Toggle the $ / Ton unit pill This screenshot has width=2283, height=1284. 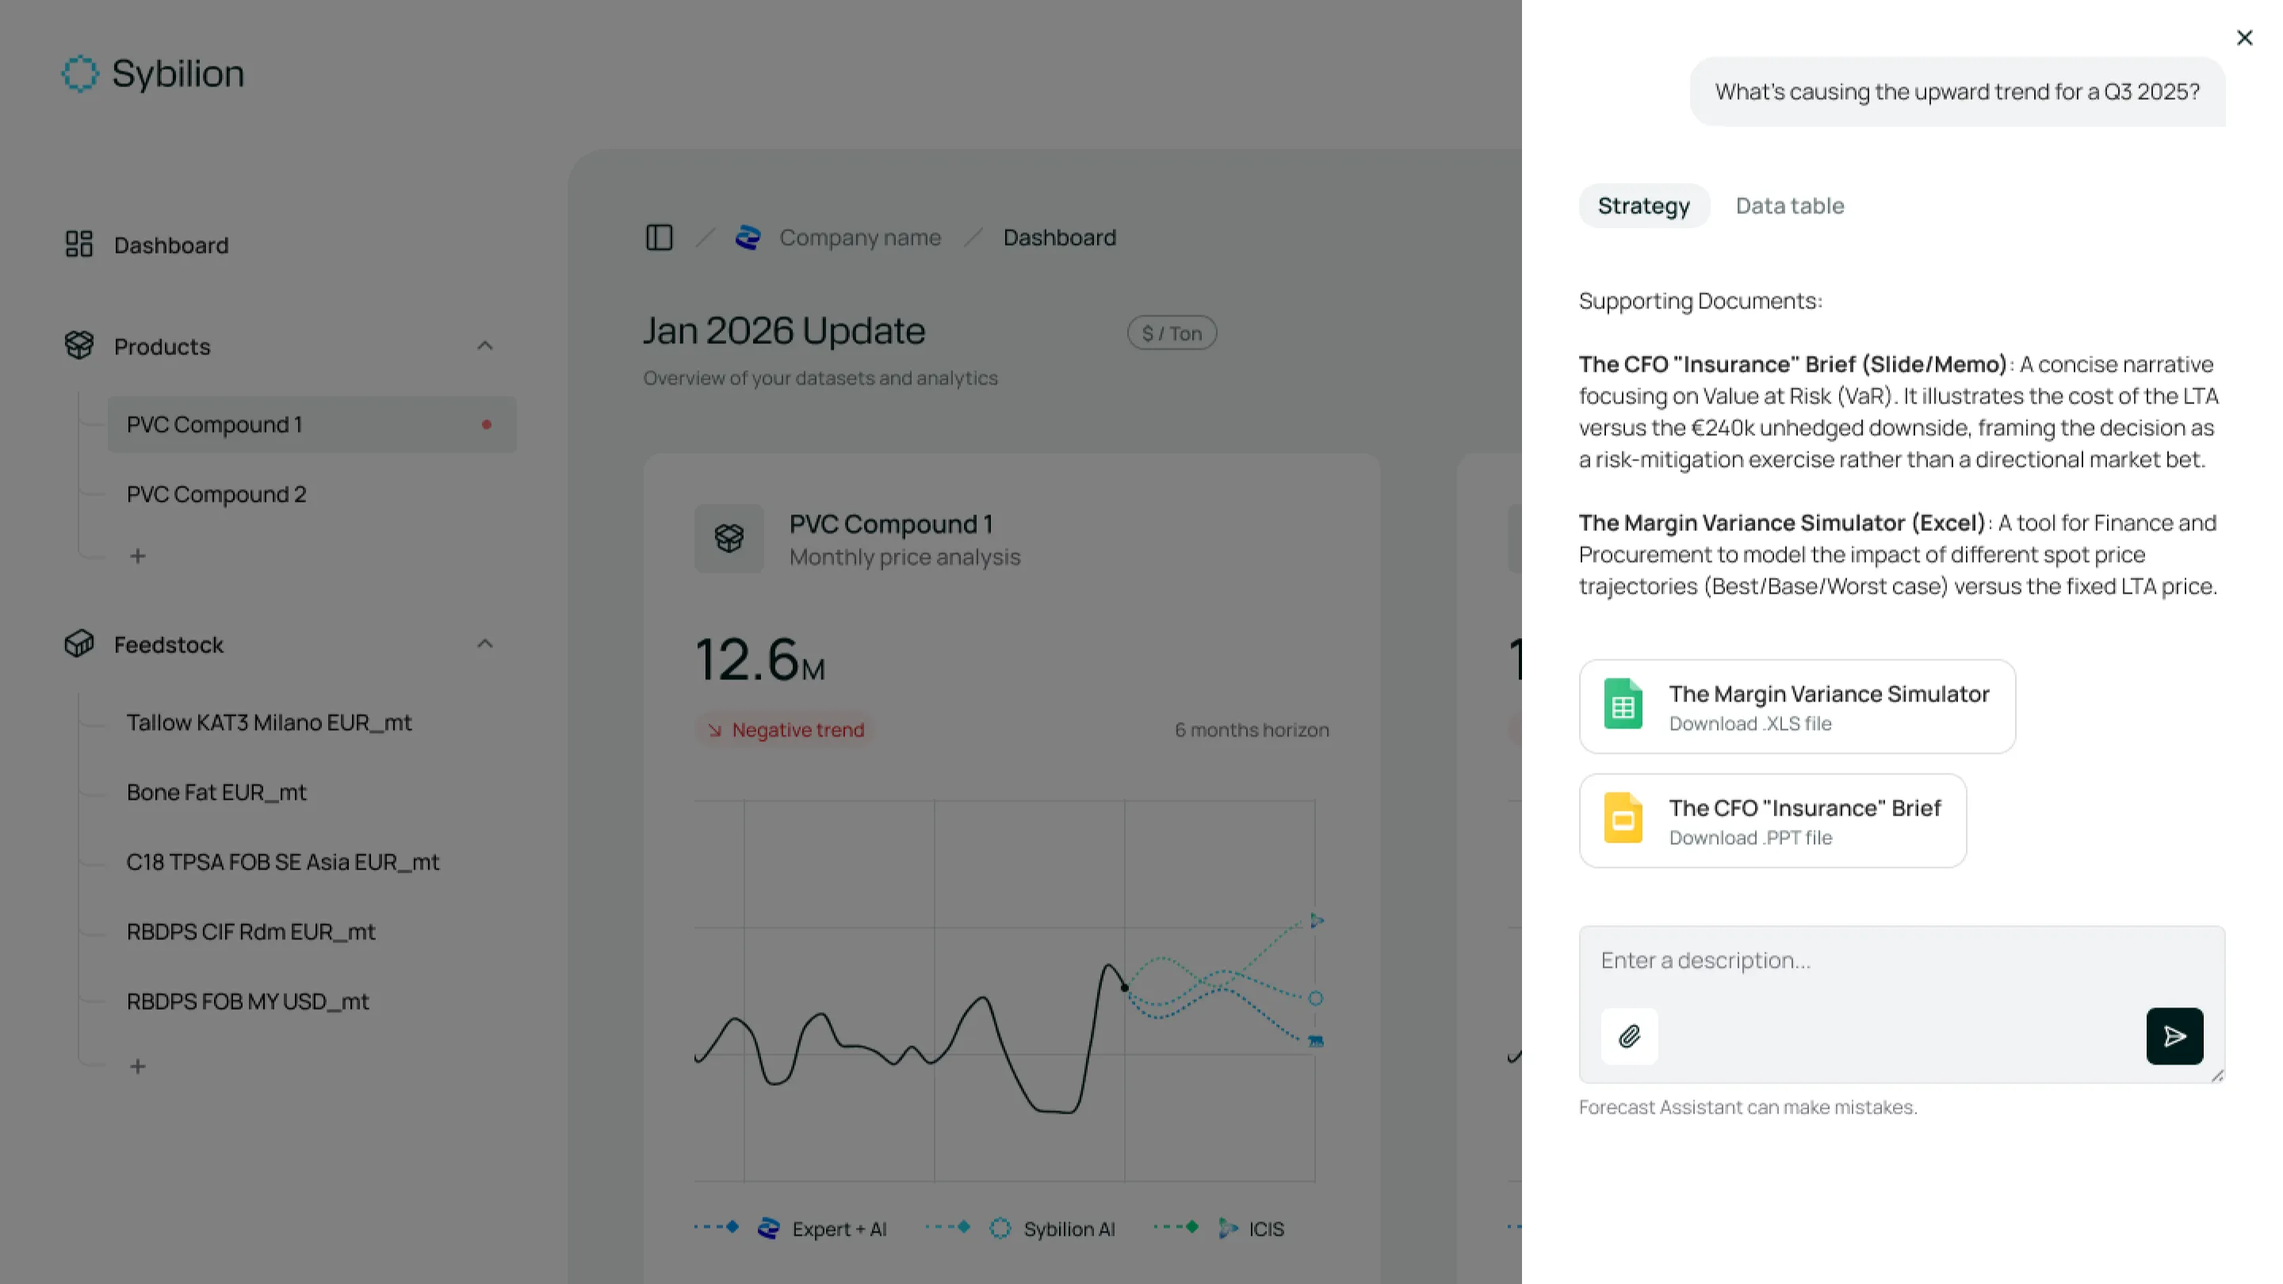(1172, 333)
